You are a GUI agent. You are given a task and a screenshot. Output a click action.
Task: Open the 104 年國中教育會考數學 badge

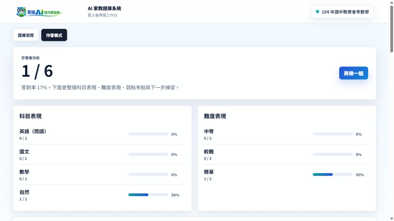342,12
